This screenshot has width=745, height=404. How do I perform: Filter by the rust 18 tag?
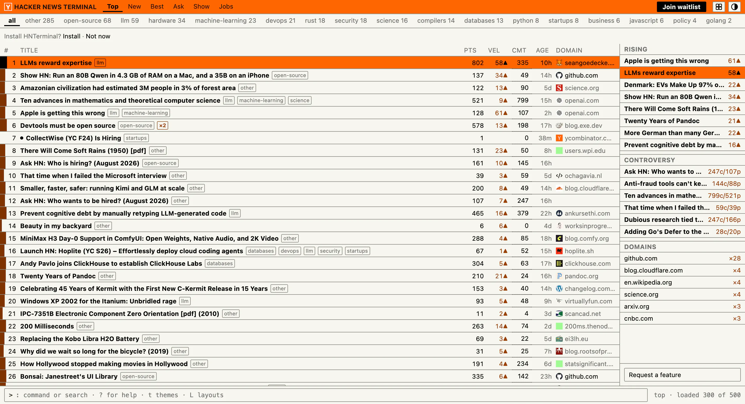click(x=315, y=21)
